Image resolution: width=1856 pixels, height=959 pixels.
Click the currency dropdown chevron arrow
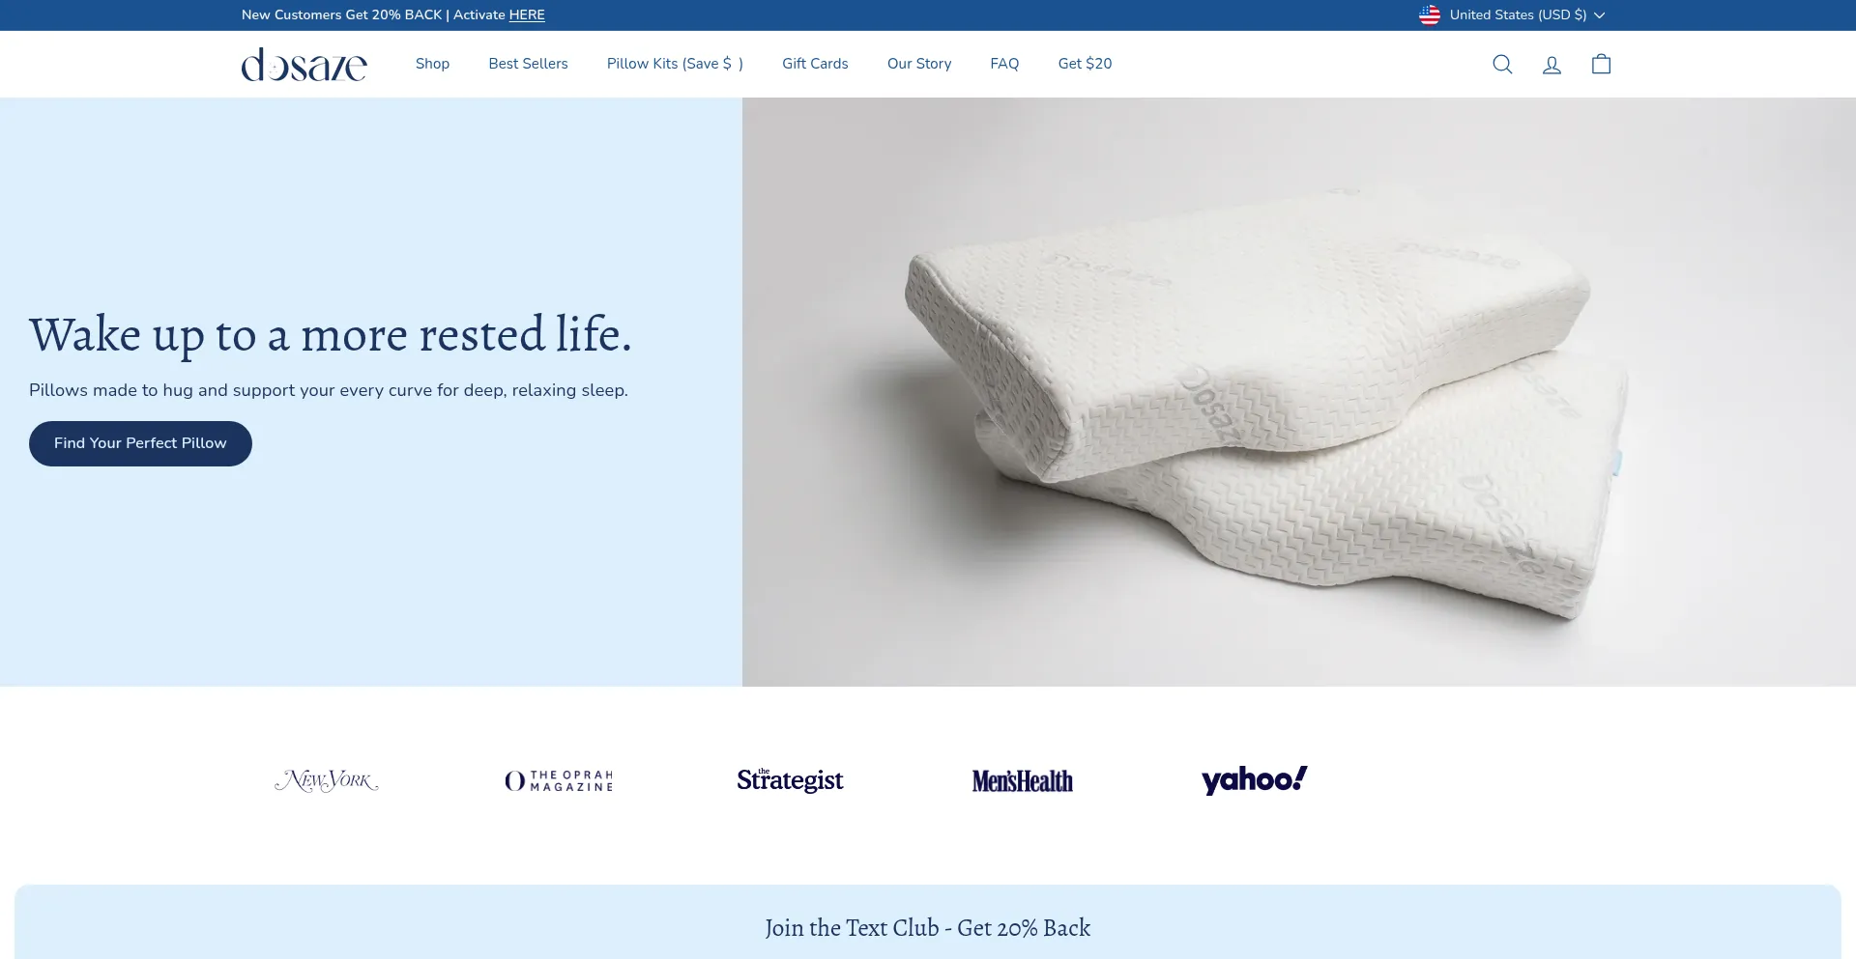click(1599, 15)
